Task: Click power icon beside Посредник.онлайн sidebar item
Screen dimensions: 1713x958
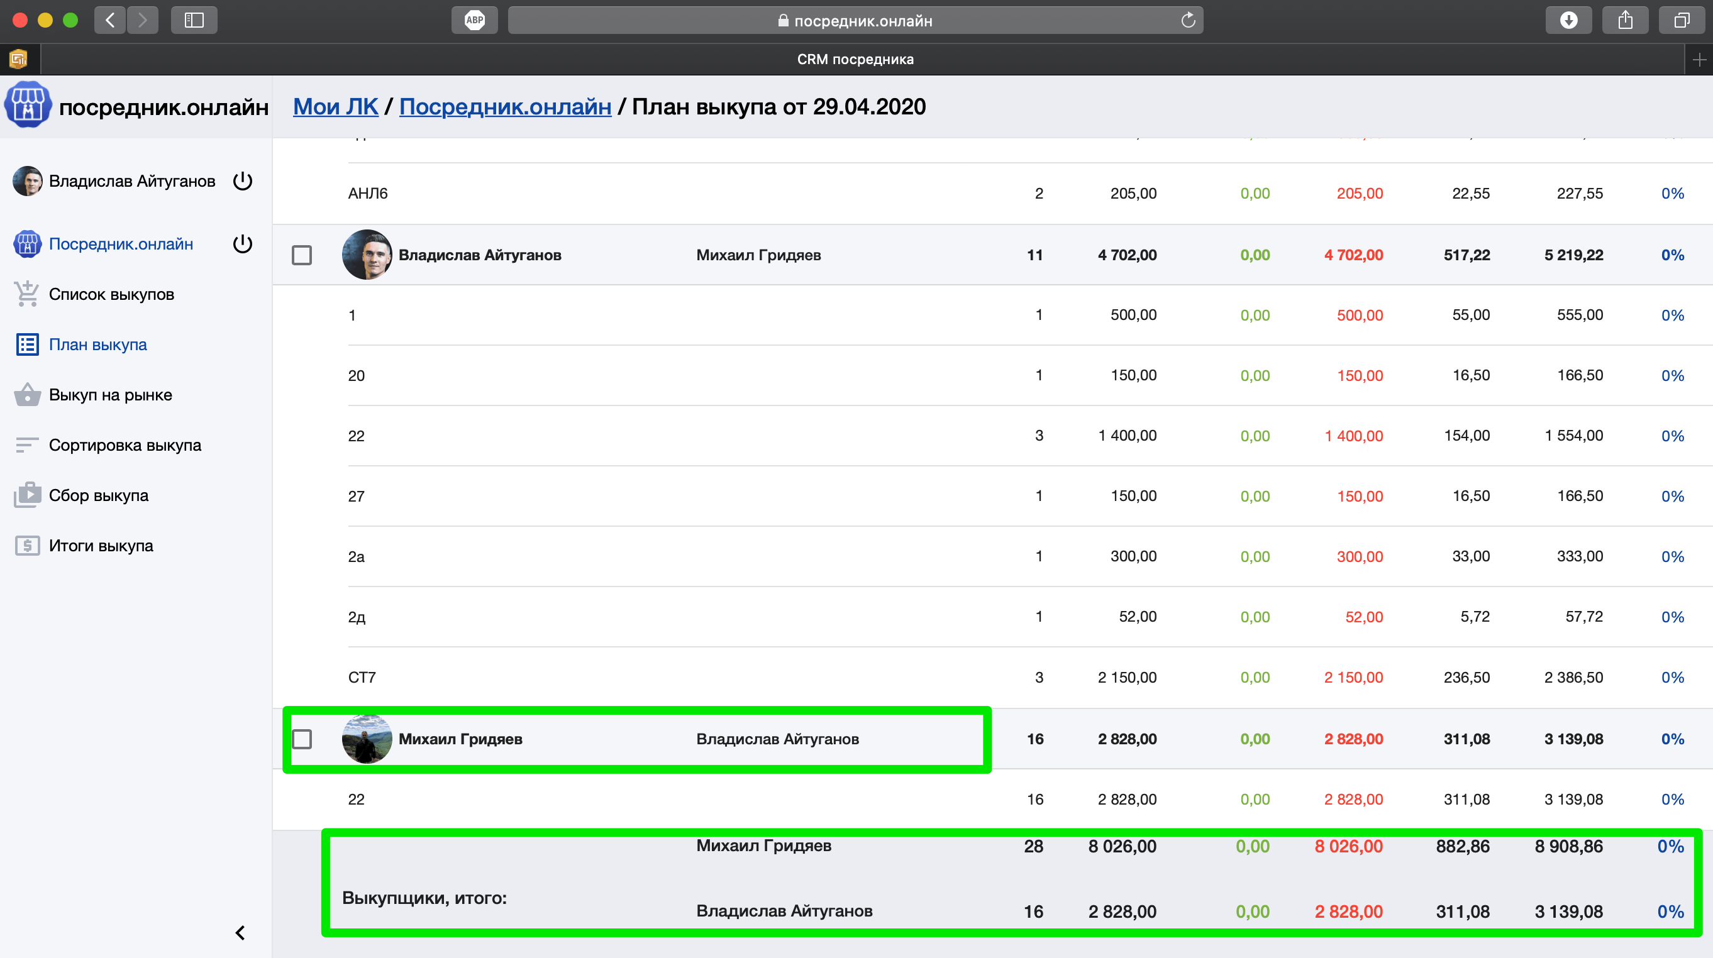Action: click(243, 244)
